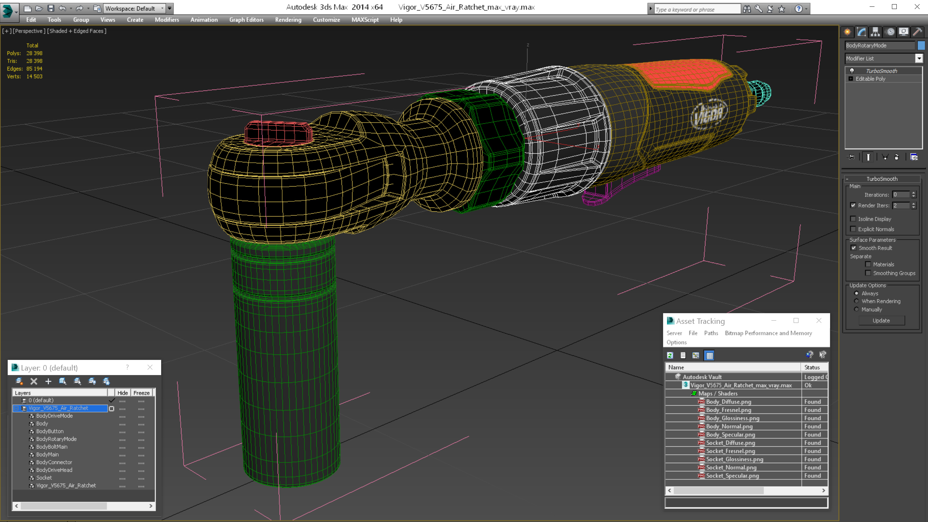
Task: Toggle Render Iters checkbox
Action: tap(853, 205)
